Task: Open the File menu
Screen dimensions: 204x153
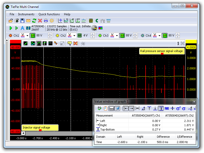Action: (12, 14)
